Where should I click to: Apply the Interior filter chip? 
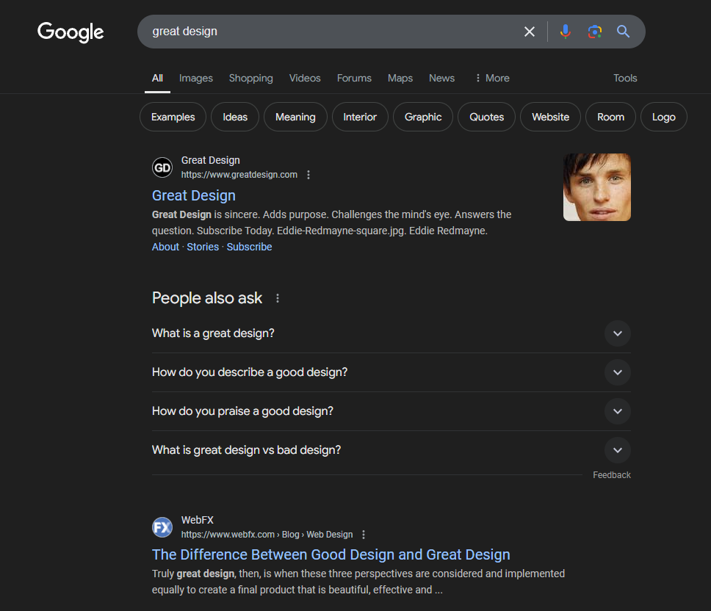tap(360, 117)
